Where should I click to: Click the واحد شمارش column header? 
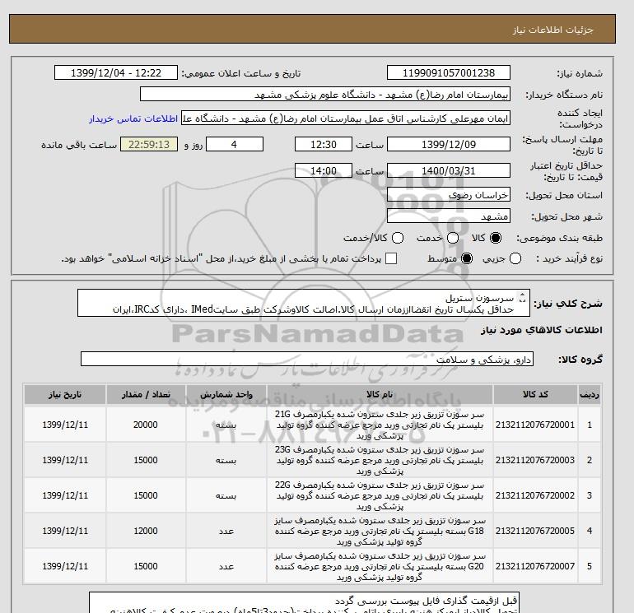(x=226, y=394)
